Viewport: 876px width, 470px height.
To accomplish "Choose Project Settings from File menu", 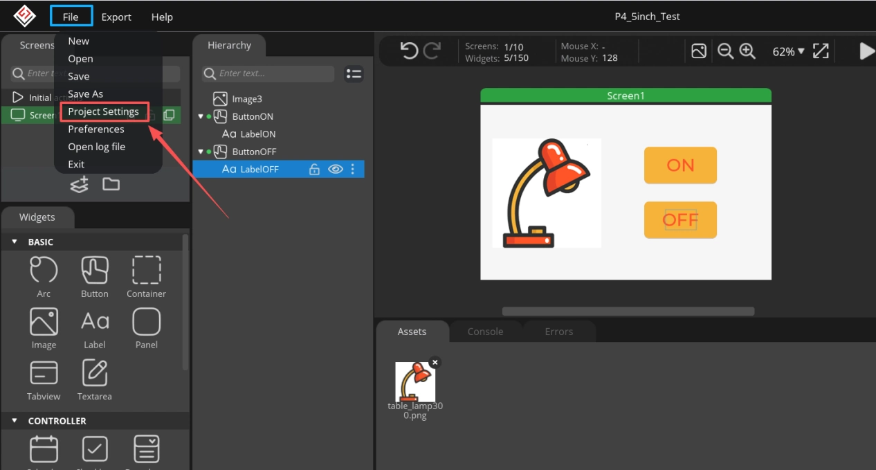I will (x=104, y=111).
